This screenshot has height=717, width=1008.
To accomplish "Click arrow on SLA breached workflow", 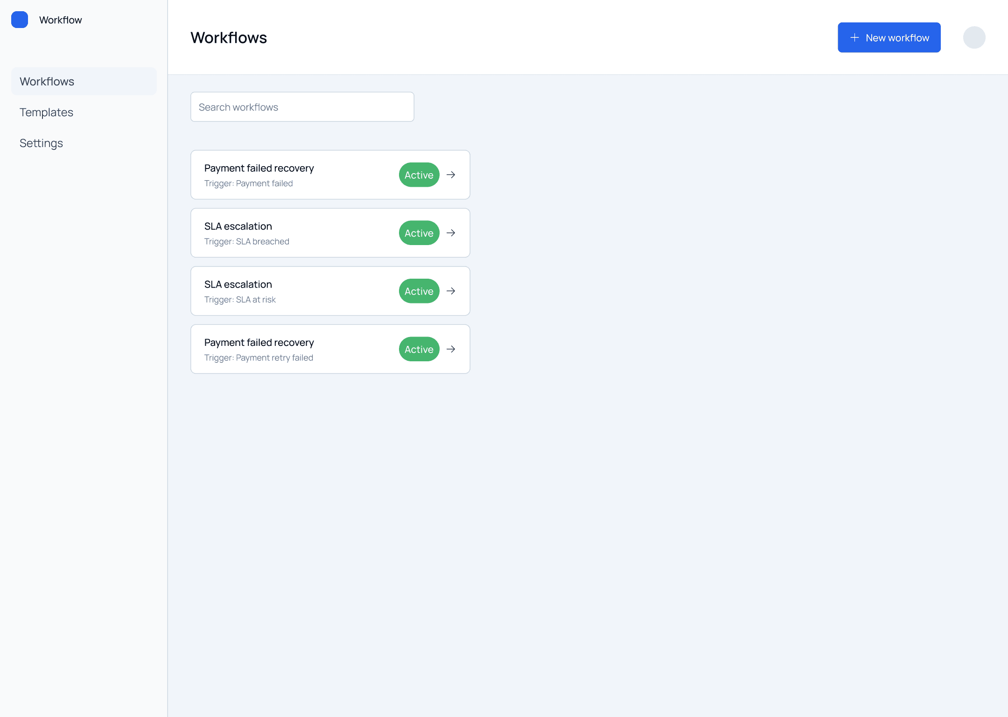I will pyautogui.click(x=451, y=233).
